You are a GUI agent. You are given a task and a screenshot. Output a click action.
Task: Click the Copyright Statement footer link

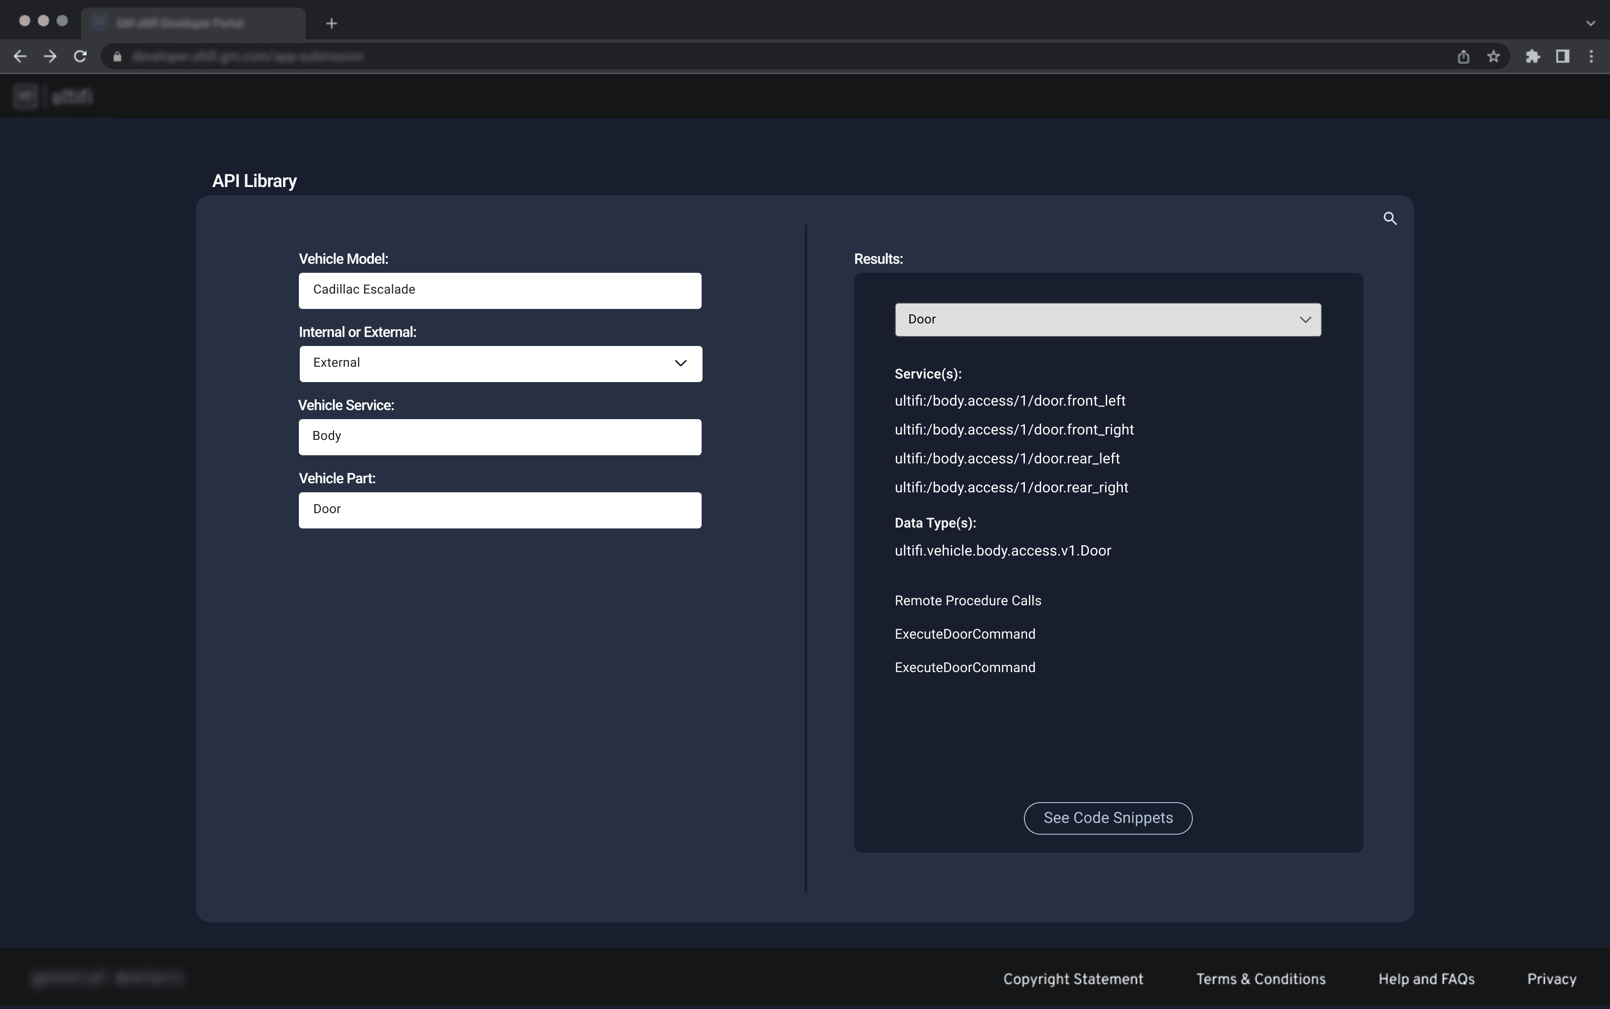click(x=1073, y=979)
